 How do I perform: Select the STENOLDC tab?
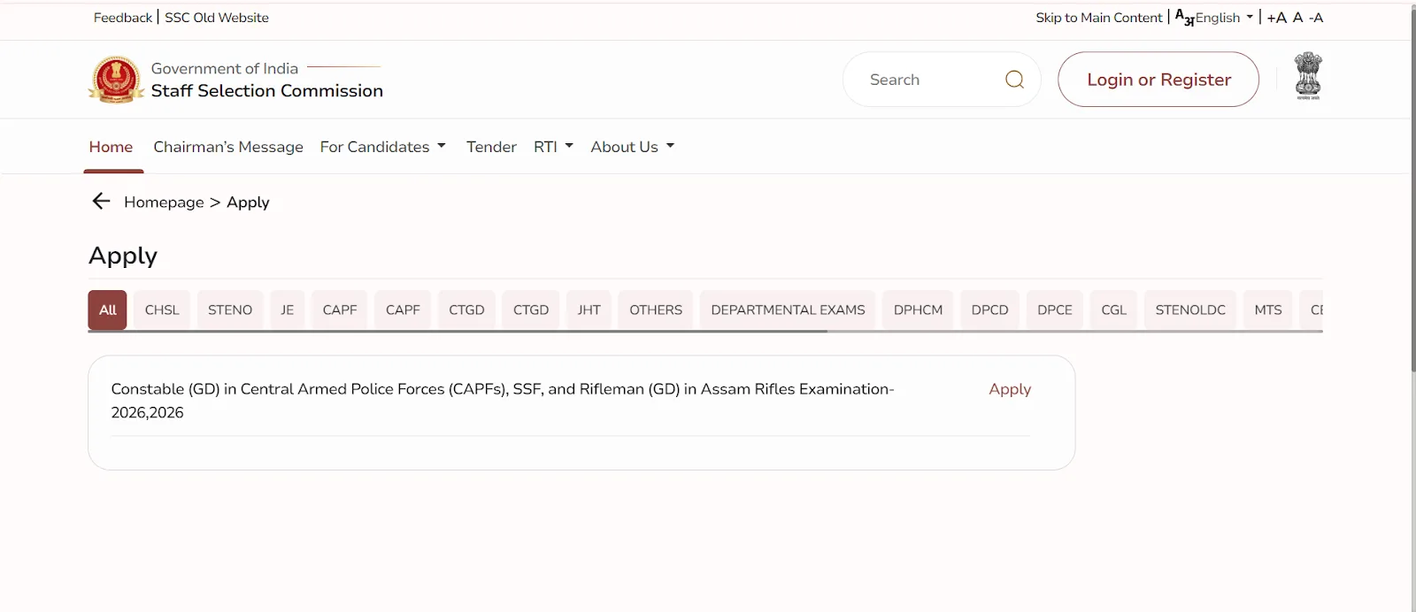(1190, 310)
